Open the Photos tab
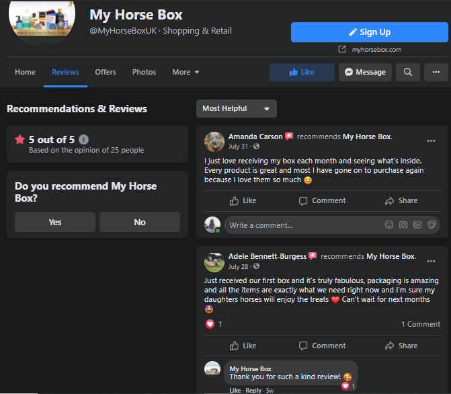451x394 pixels. [144, 72]
